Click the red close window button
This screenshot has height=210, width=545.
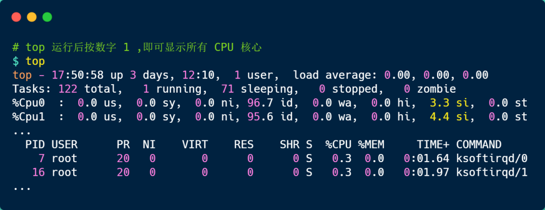(16, 17)
